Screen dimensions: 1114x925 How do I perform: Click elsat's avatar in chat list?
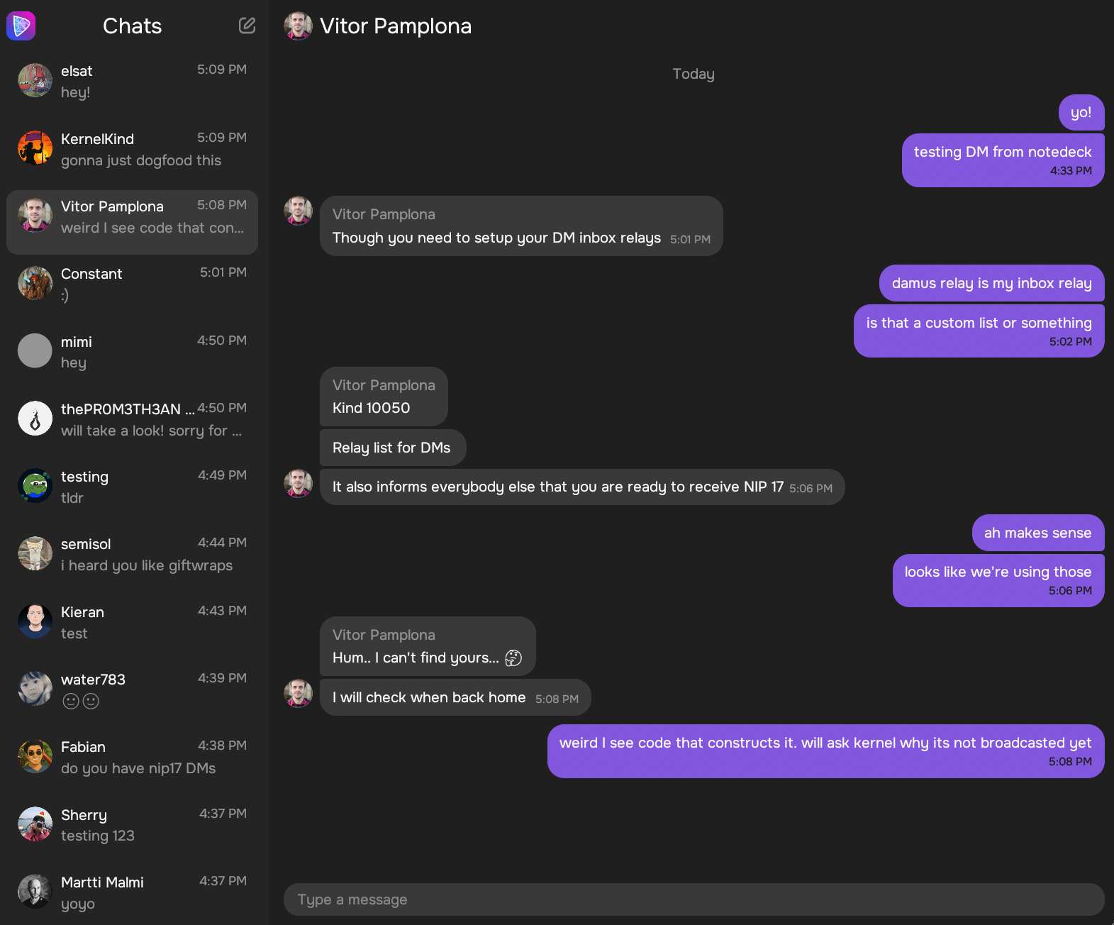35,81
